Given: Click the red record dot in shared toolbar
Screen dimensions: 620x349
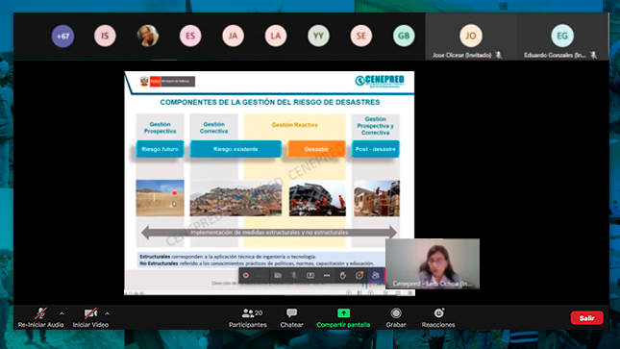Looking at the screenshot, I should click(x=246, y=275).
